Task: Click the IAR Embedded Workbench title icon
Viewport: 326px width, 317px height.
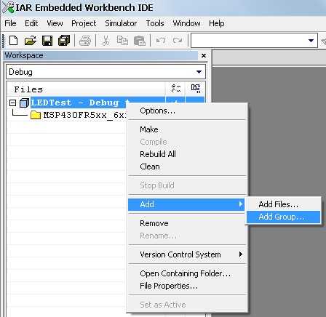Action: 8,7
